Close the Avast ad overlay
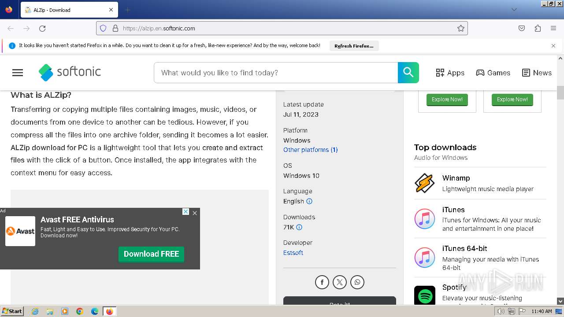The width and height of the screenshot is (564, 317). pyautogui.click(x=195, y=213)
